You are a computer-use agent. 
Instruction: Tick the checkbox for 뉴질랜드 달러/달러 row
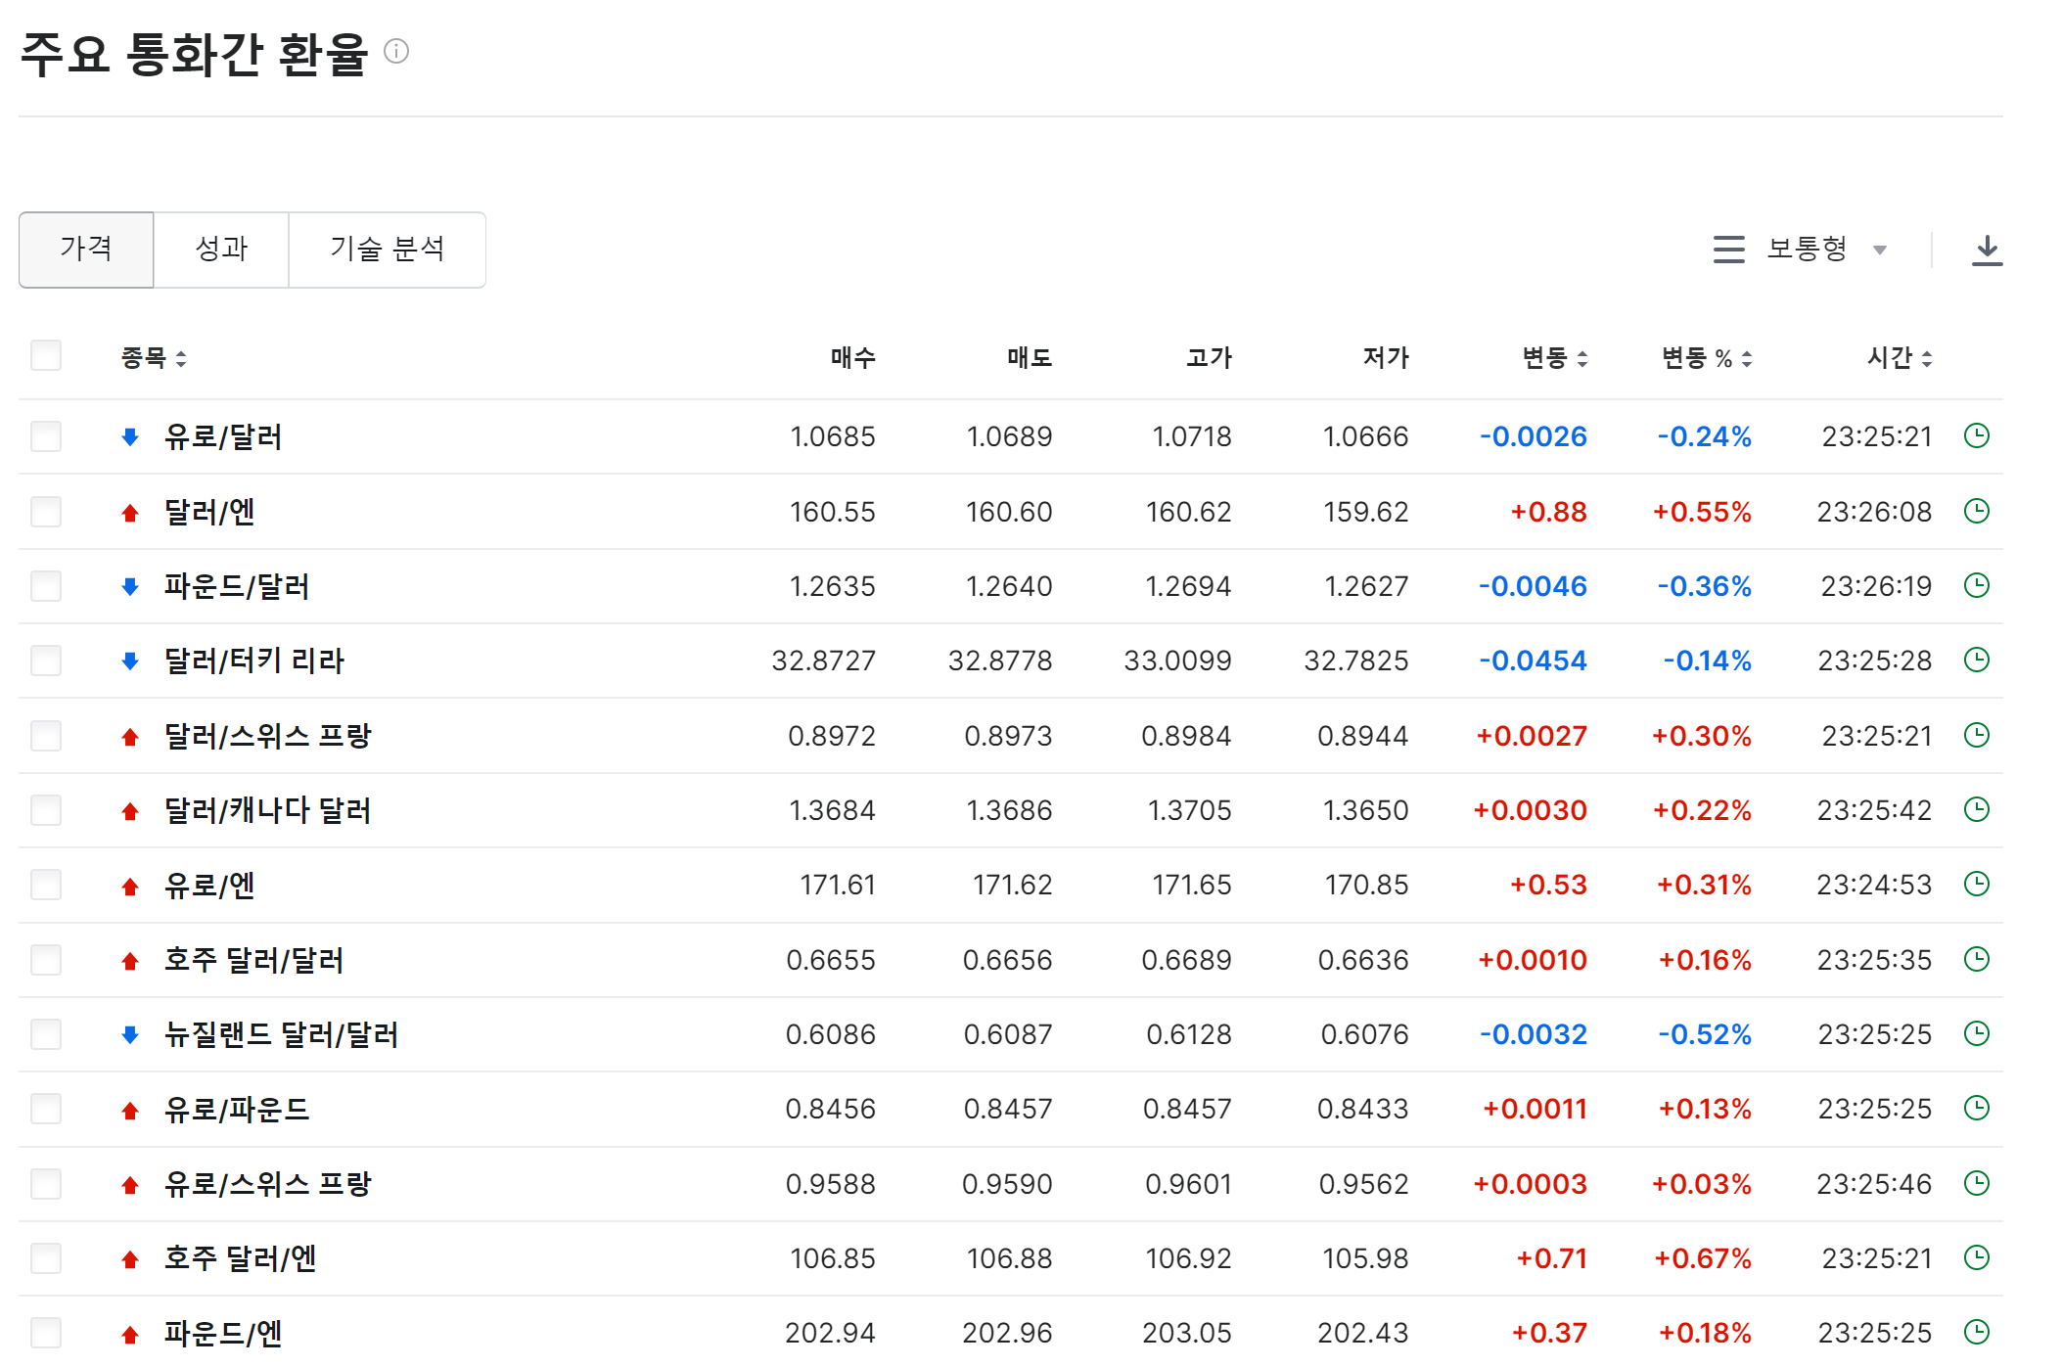point(46,1034)
